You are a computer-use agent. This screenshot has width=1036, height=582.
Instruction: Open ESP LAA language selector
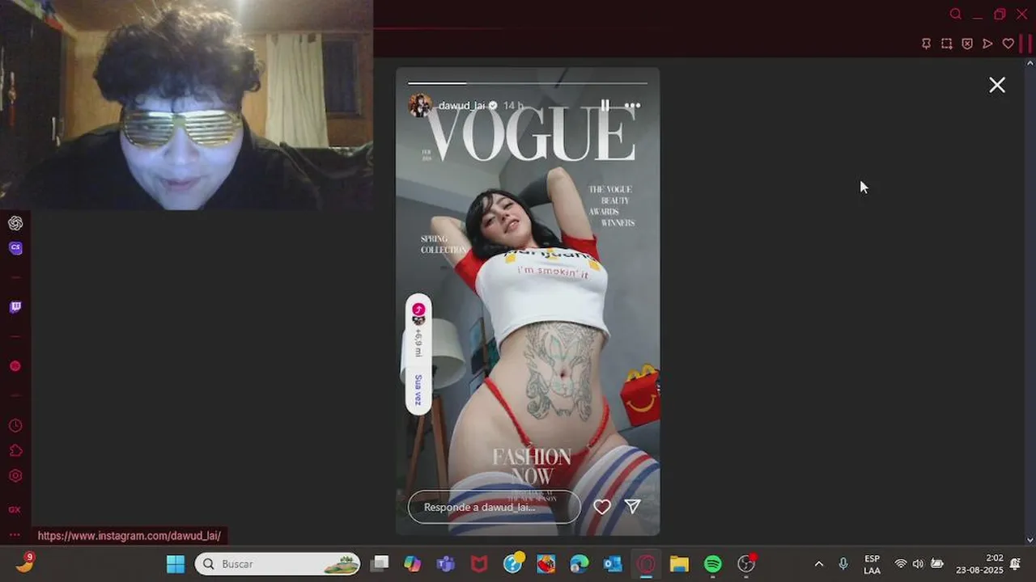pos(872,564)
